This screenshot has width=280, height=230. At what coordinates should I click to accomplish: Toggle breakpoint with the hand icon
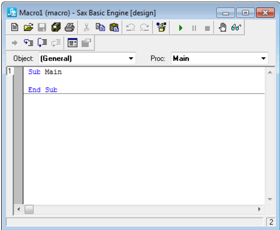(222, 28)
